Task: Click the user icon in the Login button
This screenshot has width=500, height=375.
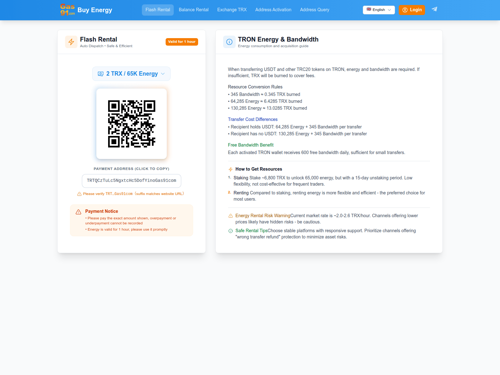Action: (405, 10)
